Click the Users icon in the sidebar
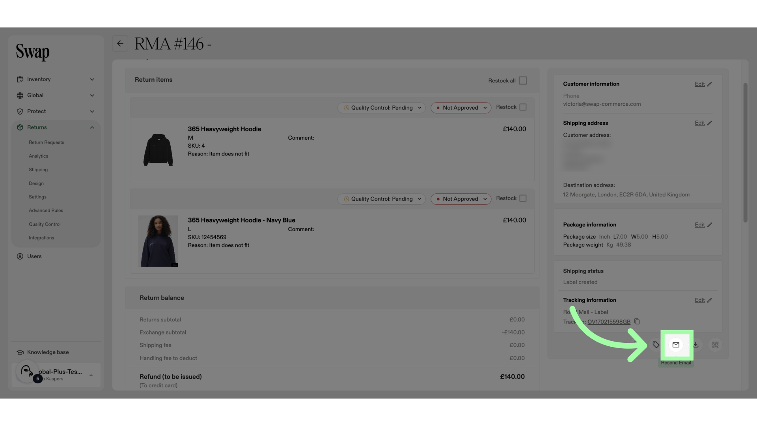This screenshot has width=757, height=426. coord(20,256)
